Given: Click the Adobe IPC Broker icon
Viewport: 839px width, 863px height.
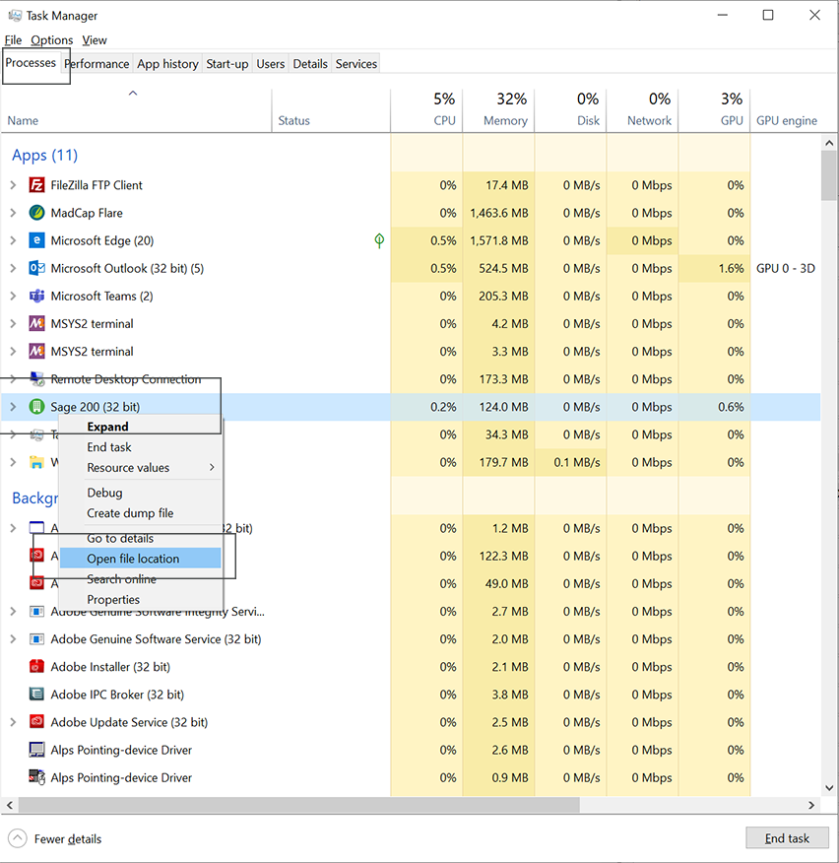Looking at the screenshot, I should click(x=36, y=695).
